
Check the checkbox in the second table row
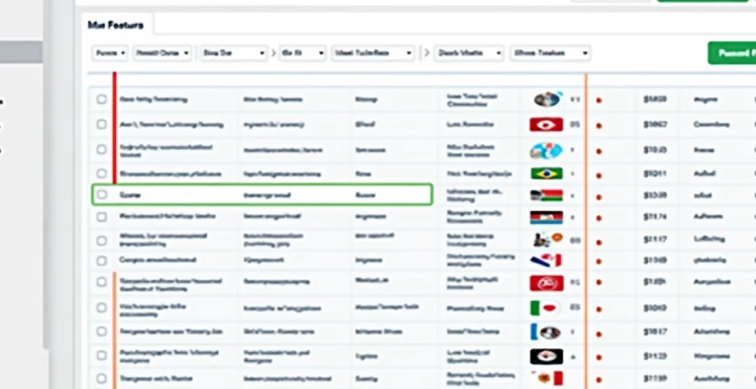(101, 124)
